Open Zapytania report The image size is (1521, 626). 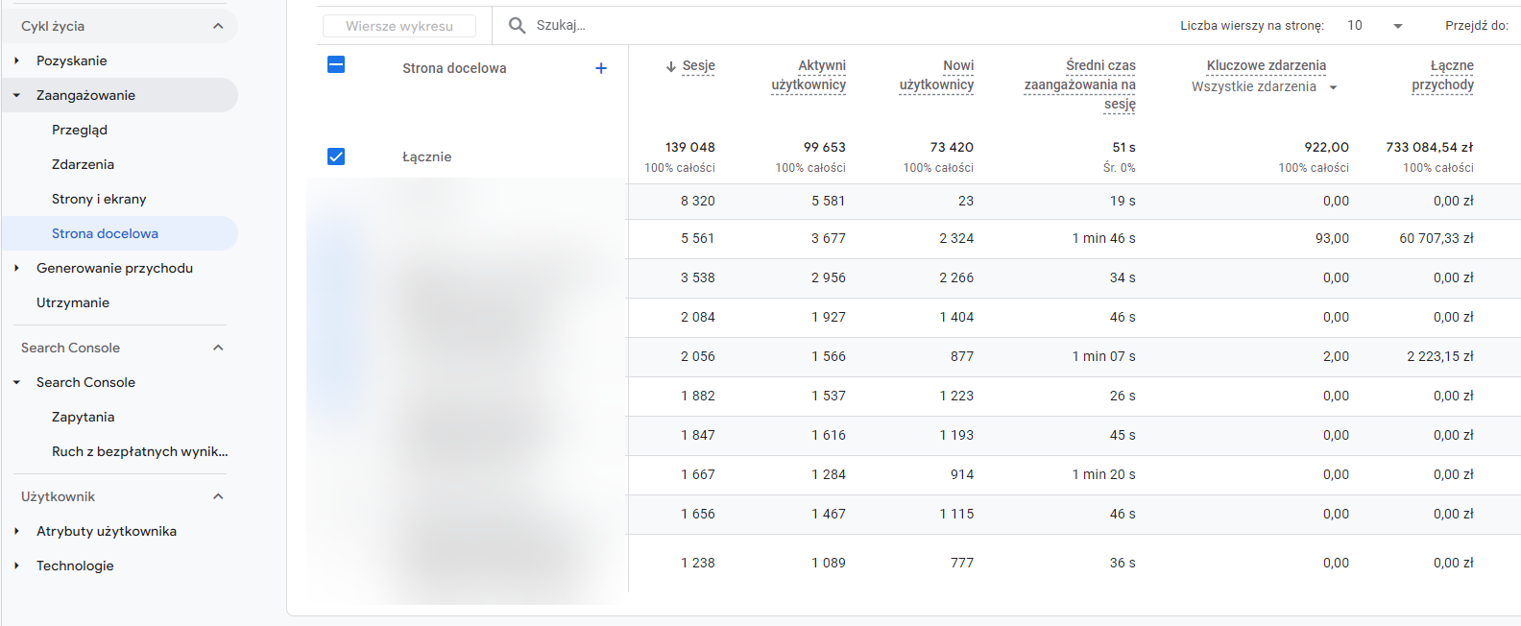83,417
